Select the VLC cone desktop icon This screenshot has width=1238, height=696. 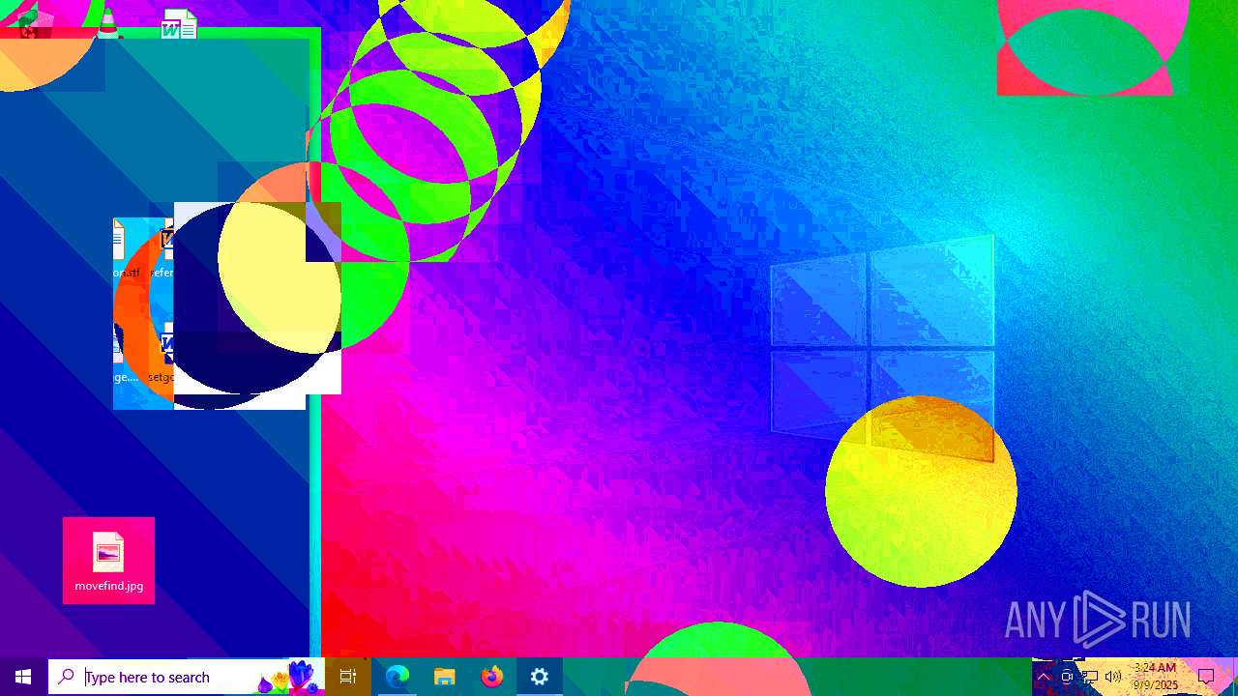[108, 23]
